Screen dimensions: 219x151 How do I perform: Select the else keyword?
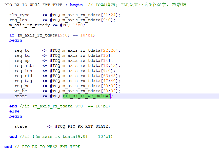pos(14,111)
